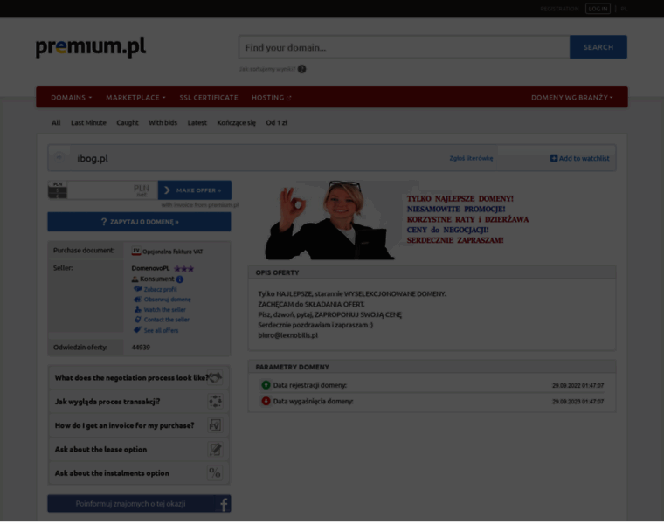The height and width of the screenshot is (524, 664).
Task: Open Contact the seller link
Action: coord(166,320)
